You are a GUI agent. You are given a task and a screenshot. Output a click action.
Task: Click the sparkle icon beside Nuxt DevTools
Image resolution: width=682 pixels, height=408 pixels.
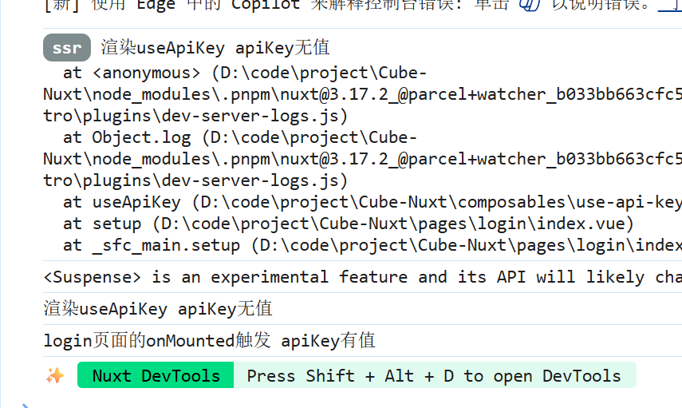pos(55,375)
